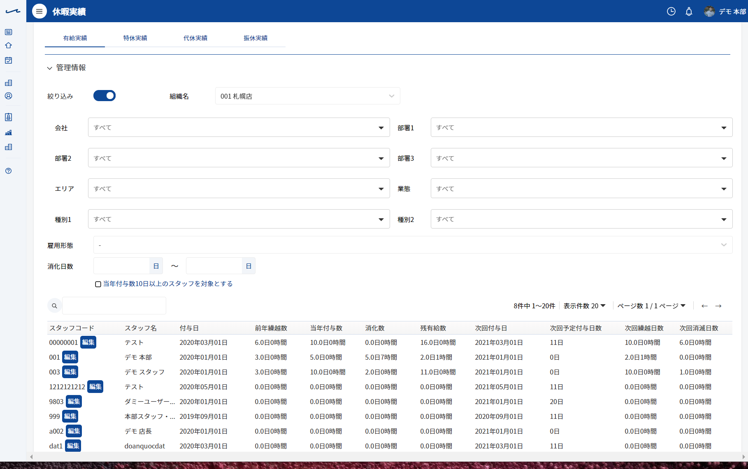Image resolution: width=748 pixels, height=469 pixels.
Task: Click 消化数 column header
Action: (x=375, y=328)
